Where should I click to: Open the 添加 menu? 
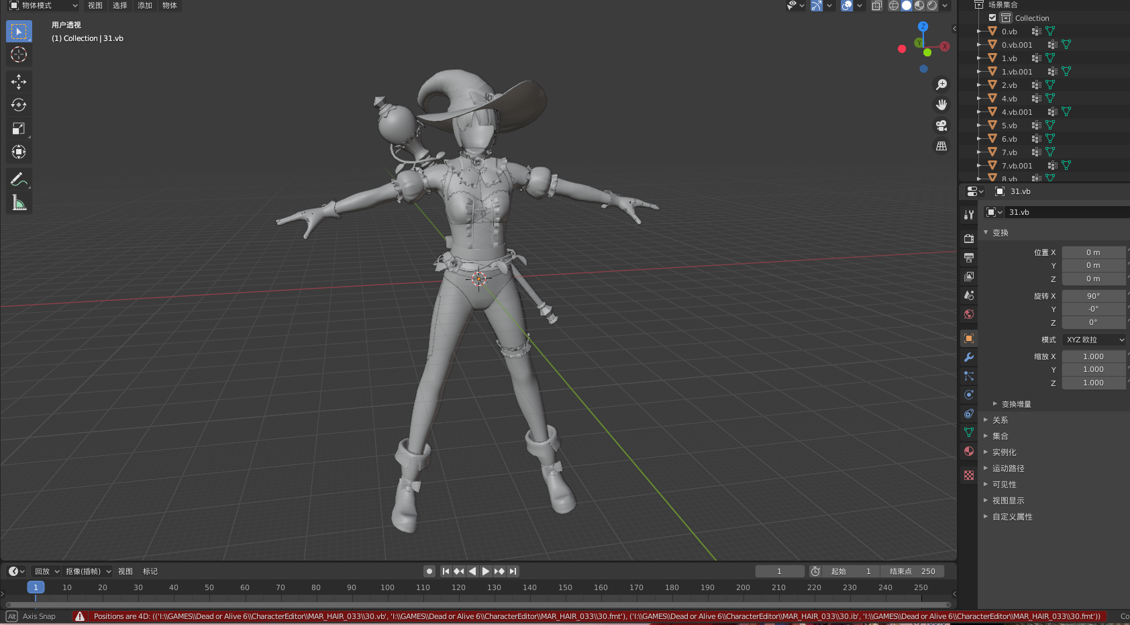(x=145, y=5)
